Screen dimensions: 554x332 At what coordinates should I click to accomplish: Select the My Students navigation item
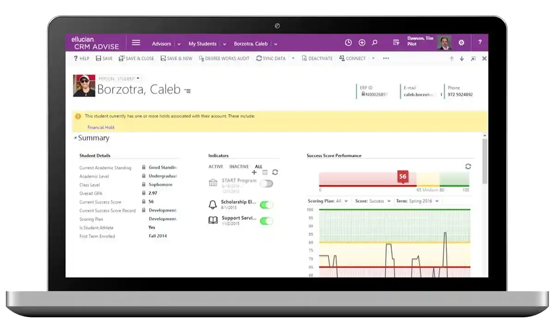coord(203,44)
